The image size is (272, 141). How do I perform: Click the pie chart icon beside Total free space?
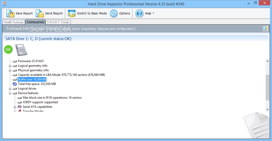(x=15, y=84)
